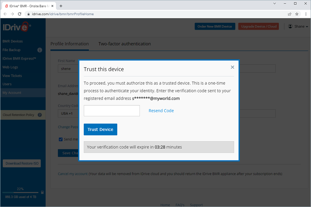Click the s*******@myworld.com email text
Viewport: 311px width, 207px height.
[156, 98]
